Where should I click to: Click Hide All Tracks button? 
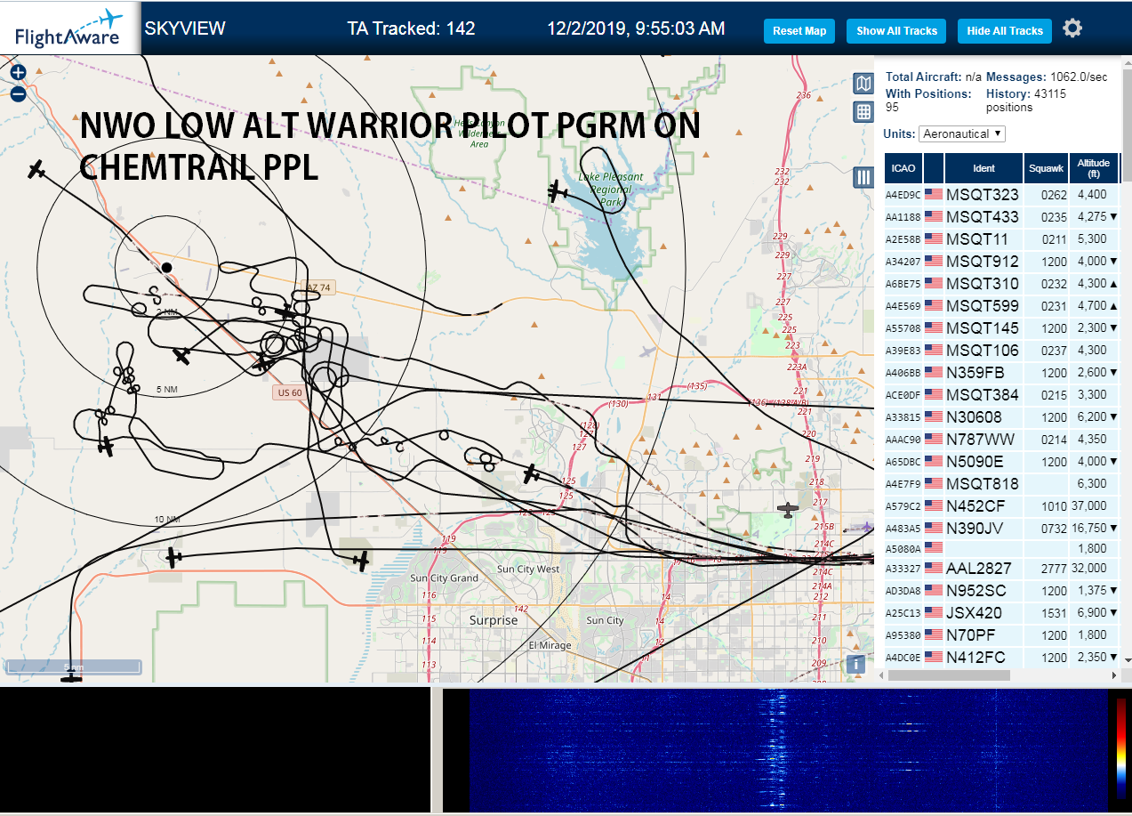point(1005,31)
